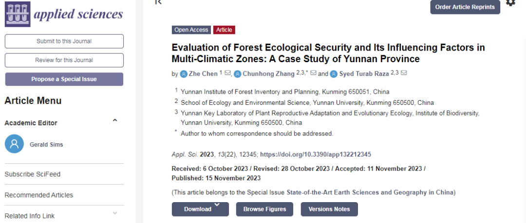This screenshot has width=526, height=223.
Task: Click the first-page arrow icon at top
Action: point(157,2)
